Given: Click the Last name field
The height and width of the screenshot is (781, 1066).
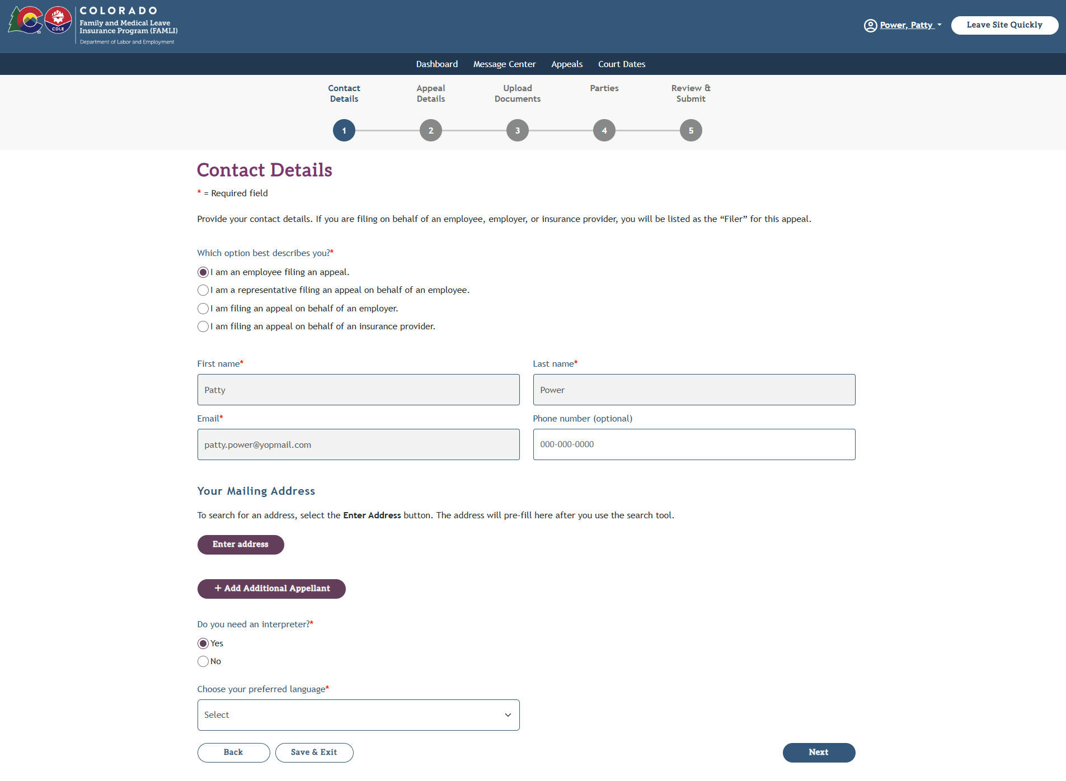Looking at the screenshot, I should 694,390.
